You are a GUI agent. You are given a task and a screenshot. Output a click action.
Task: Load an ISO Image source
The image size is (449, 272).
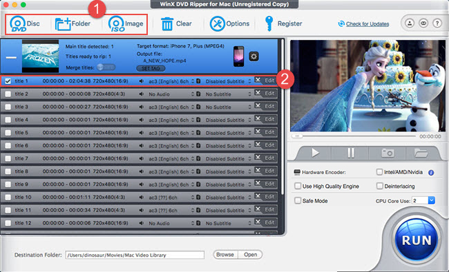126,23
